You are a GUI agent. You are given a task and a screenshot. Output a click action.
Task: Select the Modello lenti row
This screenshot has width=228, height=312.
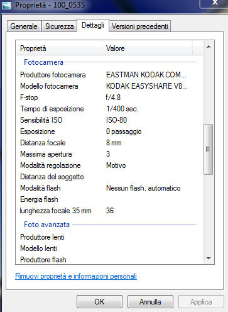109,248
